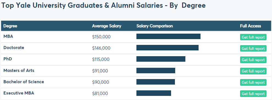Viewport: 272px width, 100px height.
Task: Click the Full Access column header
Action: (251, 26)
